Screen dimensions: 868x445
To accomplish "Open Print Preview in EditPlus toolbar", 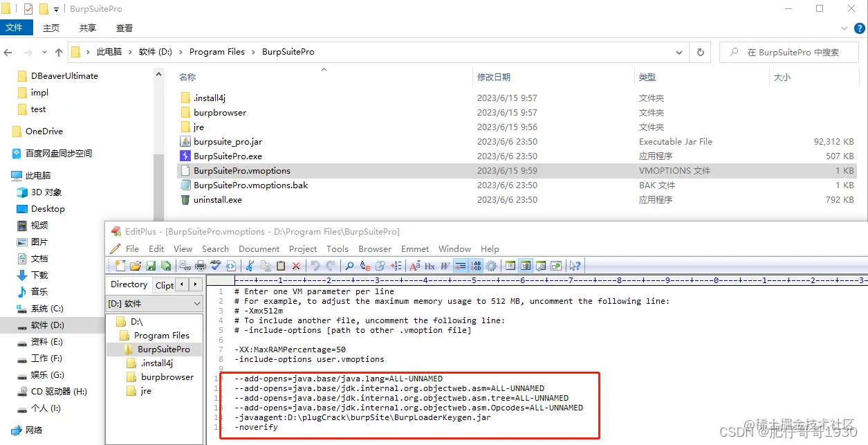I will [x=185, y=266].
